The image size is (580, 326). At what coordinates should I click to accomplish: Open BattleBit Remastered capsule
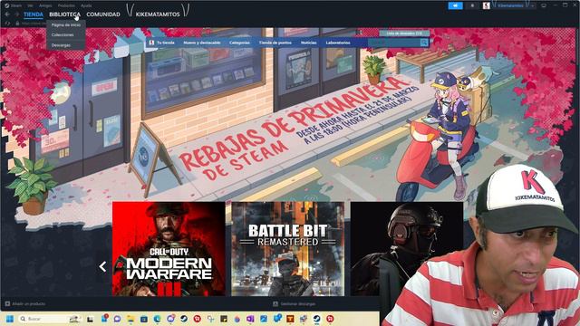point(288,249)
